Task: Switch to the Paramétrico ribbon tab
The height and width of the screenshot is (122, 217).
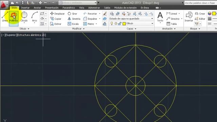Action: (x=69, y=8)
